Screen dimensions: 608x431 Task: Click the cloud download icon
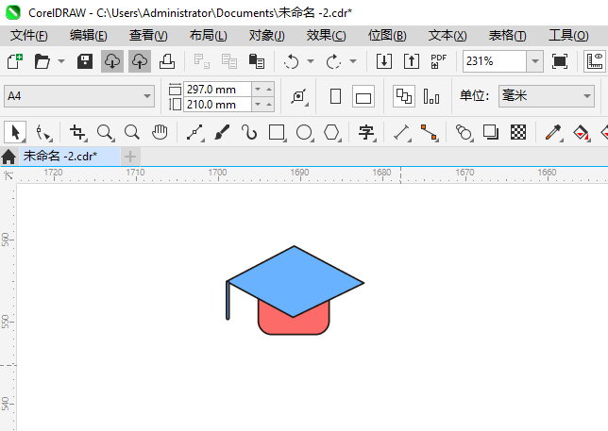(x=112, y=61)
